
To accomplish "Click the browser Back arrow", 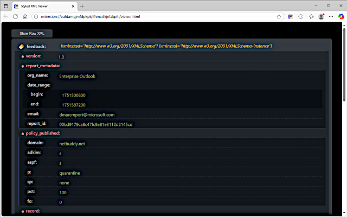I will [x=6, y=17].
